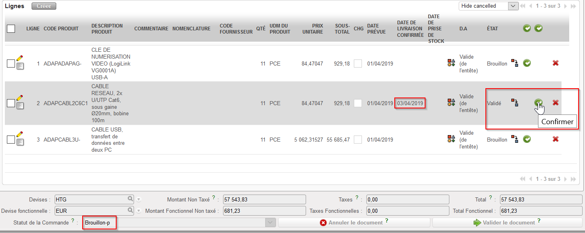Click the red delete cross on line 3
The image size is (585, 233).
point(555,139)
